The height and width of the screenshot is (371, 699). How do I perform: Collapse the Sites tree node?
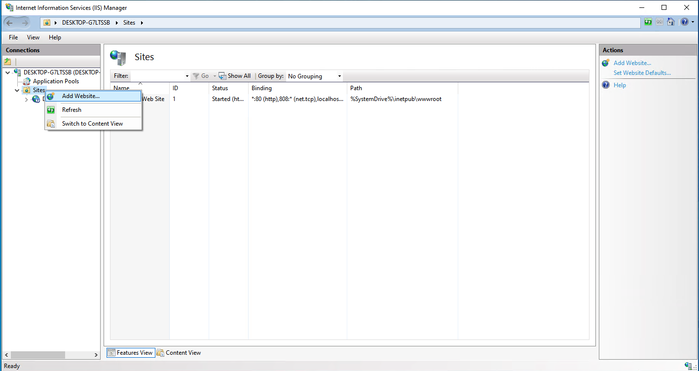pyautogui.click(x=17, y=90)
